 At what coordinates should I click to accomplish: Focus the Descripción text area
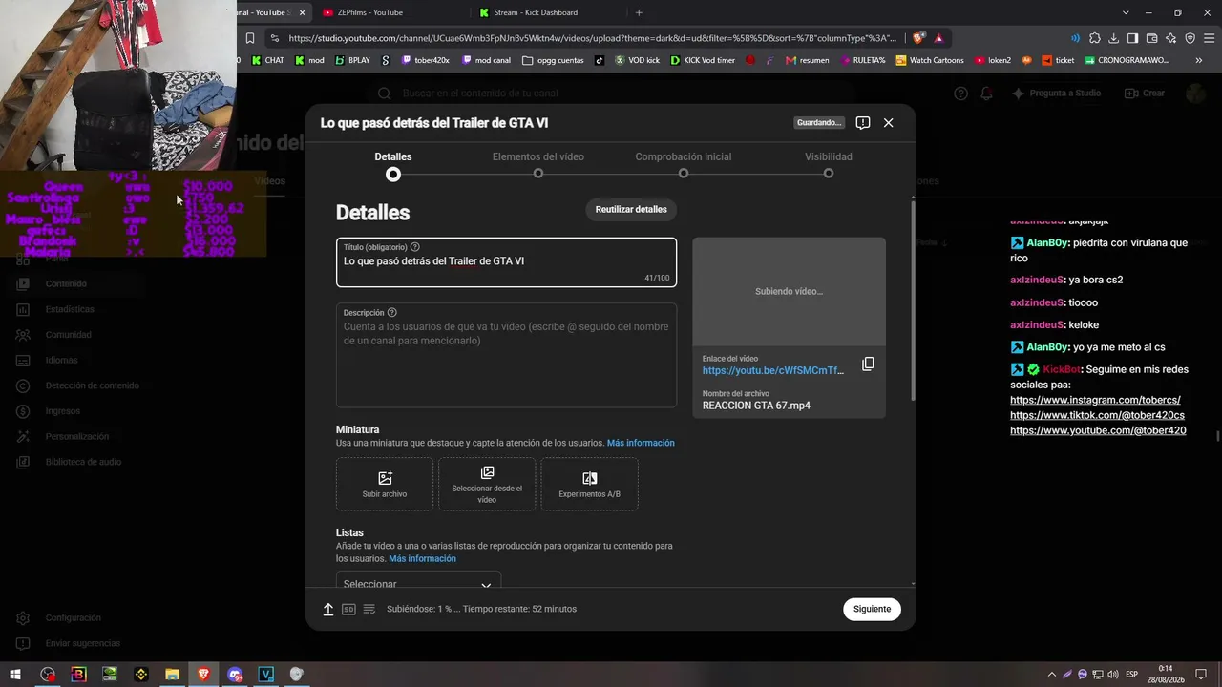click(x=506, y=355)
